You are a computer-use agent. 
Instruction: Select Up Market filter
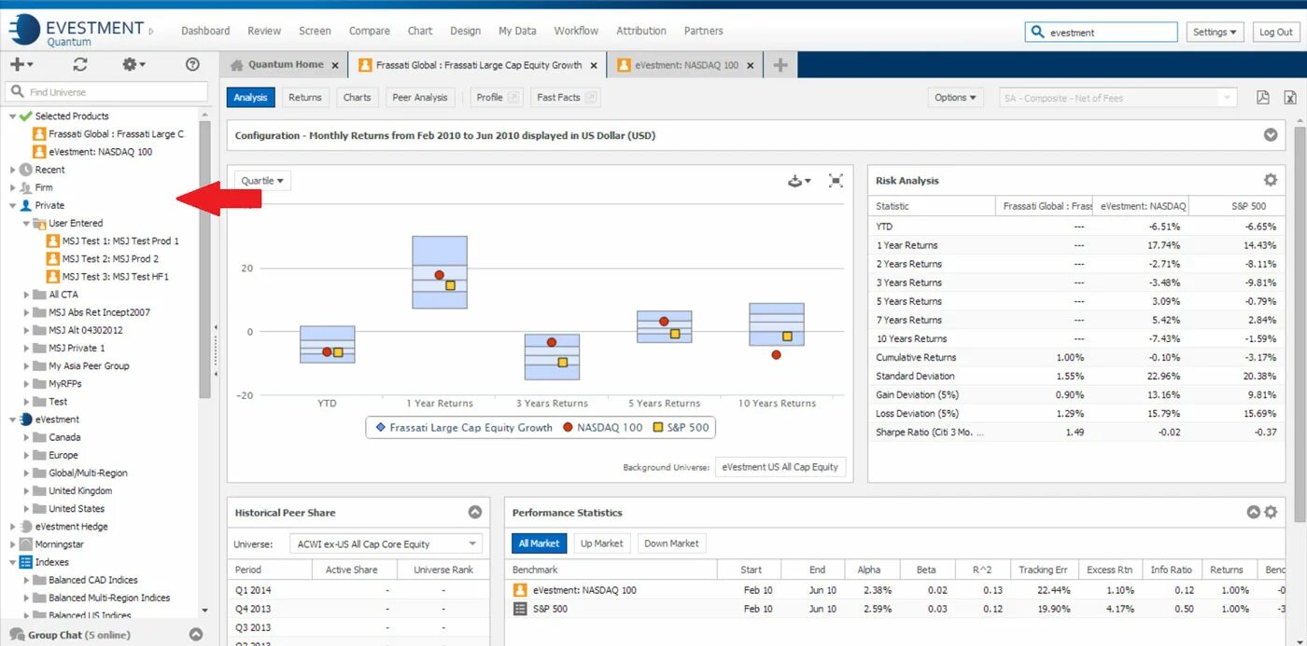pyautogui.click(x=602, y=543)
